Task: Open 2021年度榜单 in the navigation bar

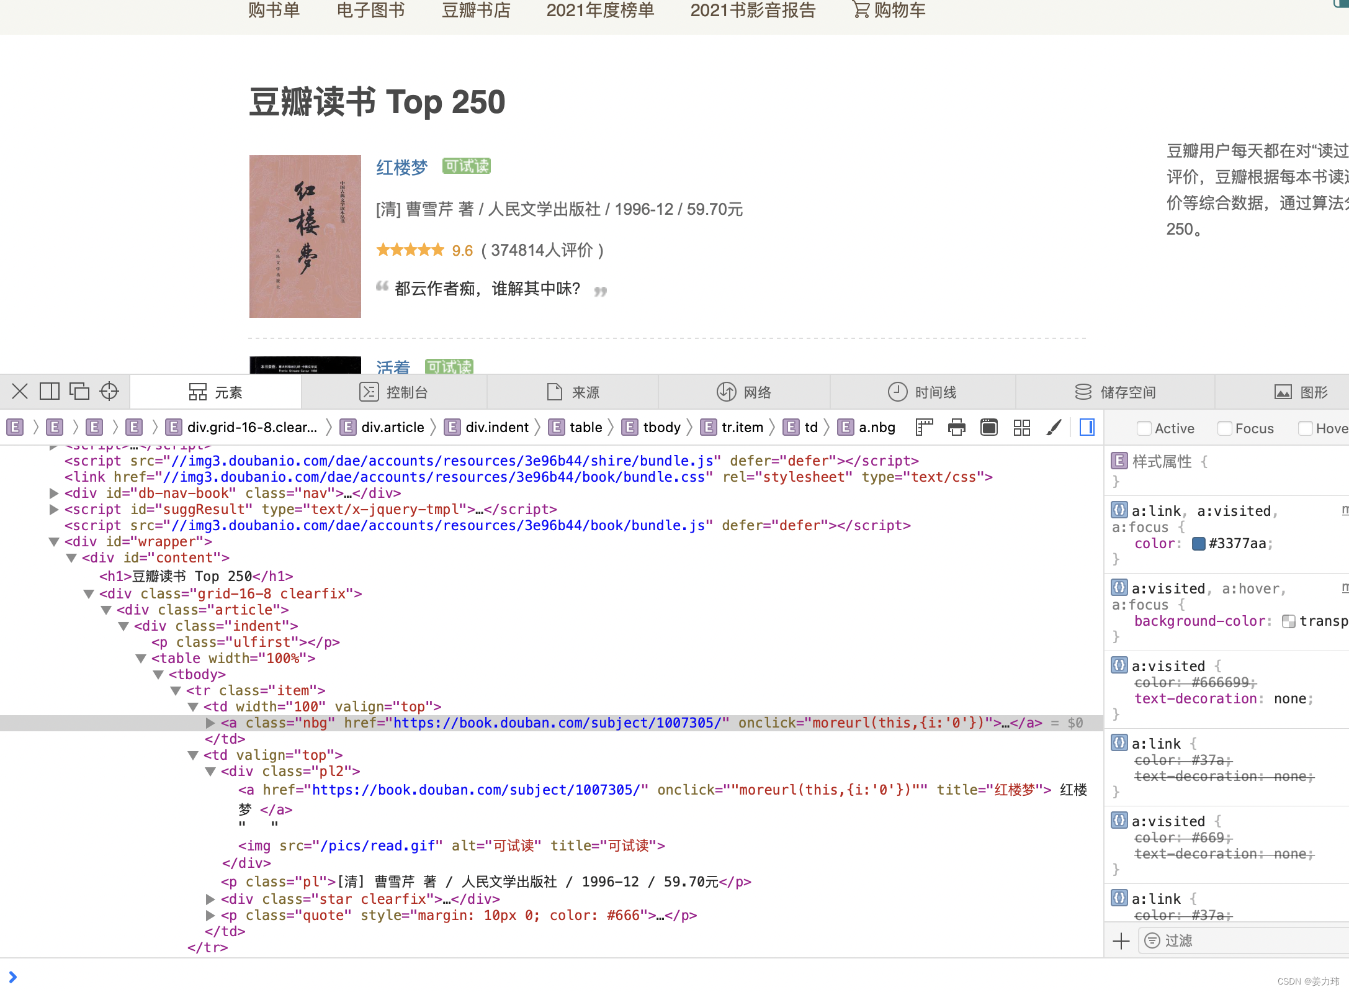Action: click(600, 11)
